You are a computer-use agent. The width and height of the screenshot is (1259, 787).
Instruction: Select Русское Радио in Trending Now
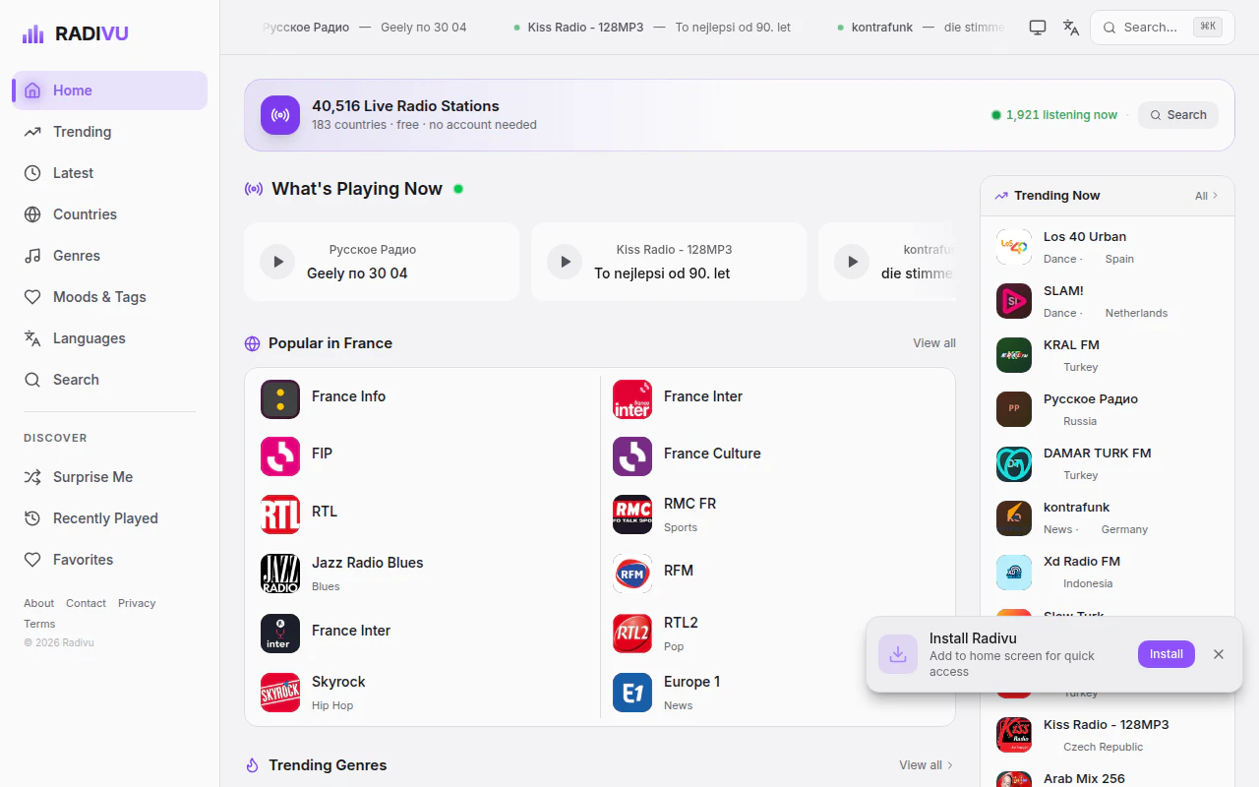tap(1108, 409)
